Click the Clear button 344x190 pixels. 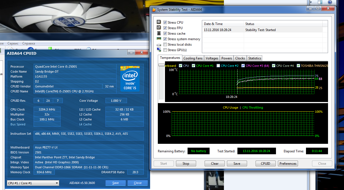click(215, 164)
